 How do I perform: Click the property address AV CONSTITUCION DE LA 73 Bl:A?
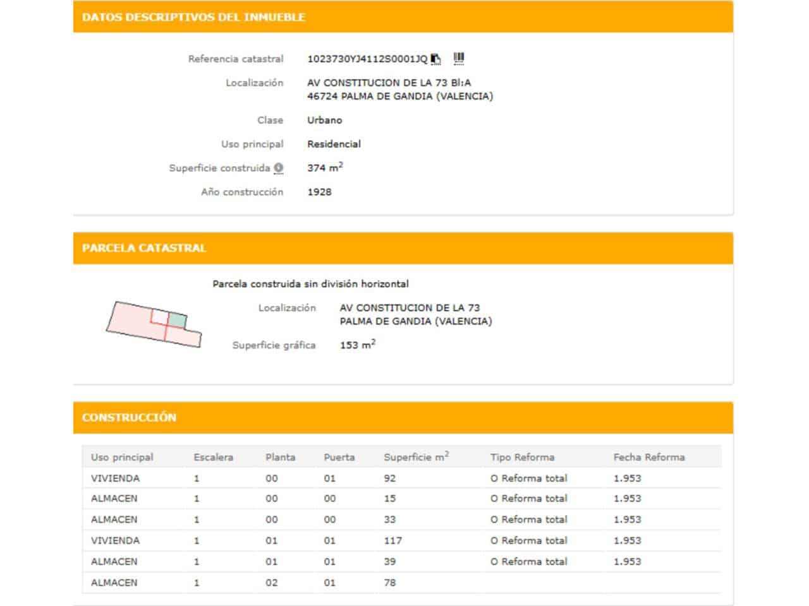point(389,83)
